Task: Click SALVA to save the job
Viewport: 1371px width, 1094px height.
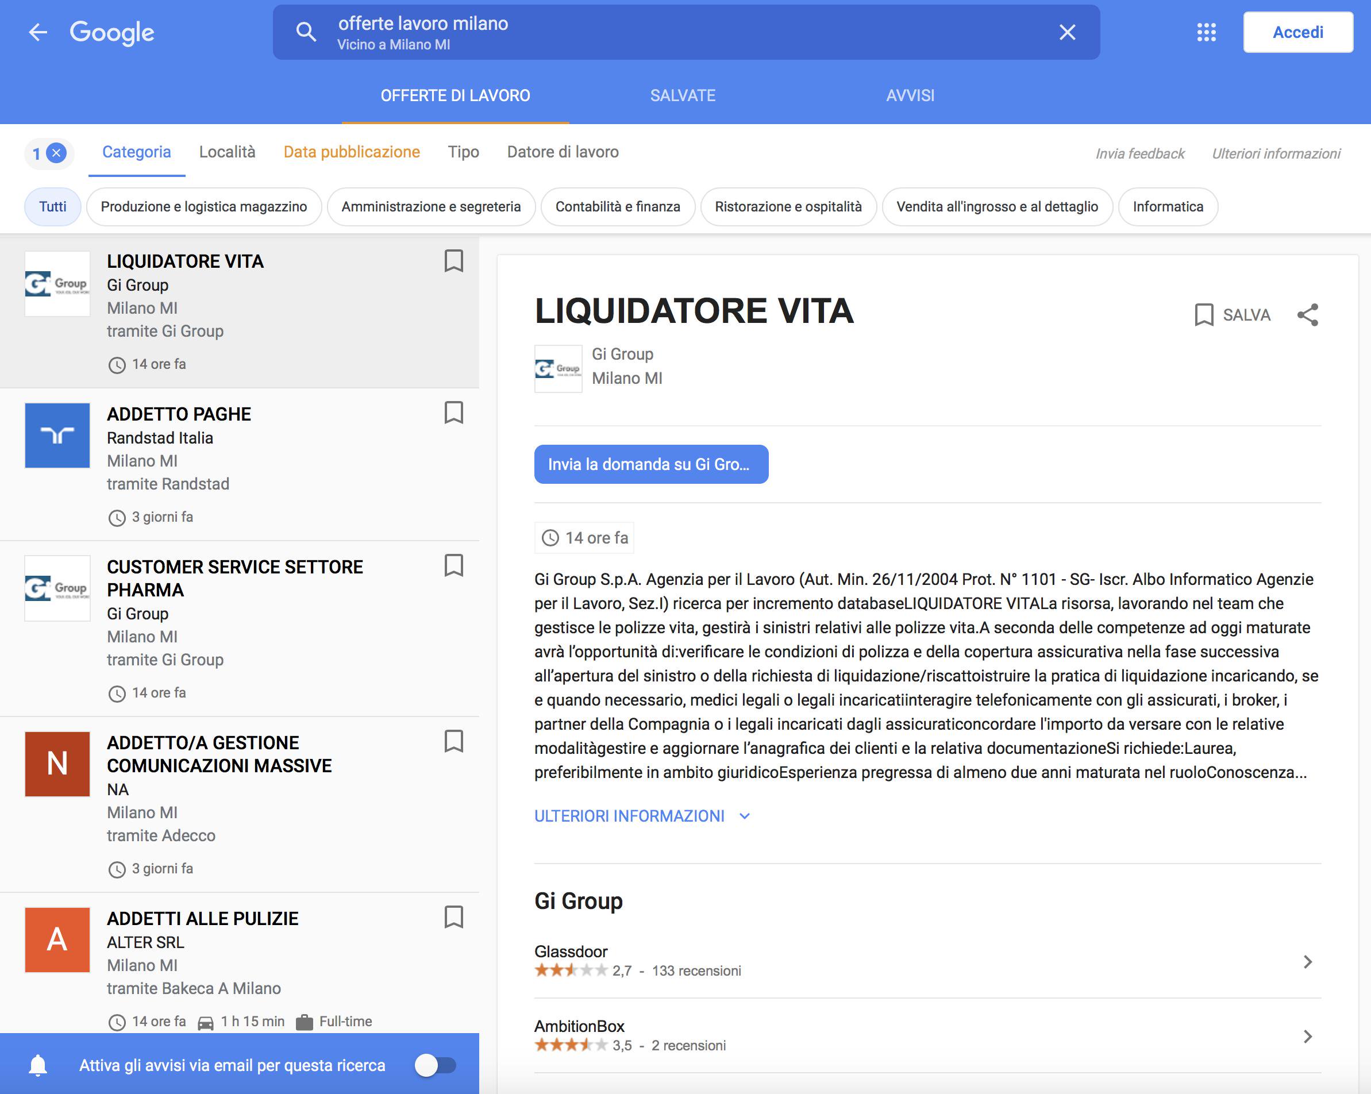Action: click(1233, 315)
